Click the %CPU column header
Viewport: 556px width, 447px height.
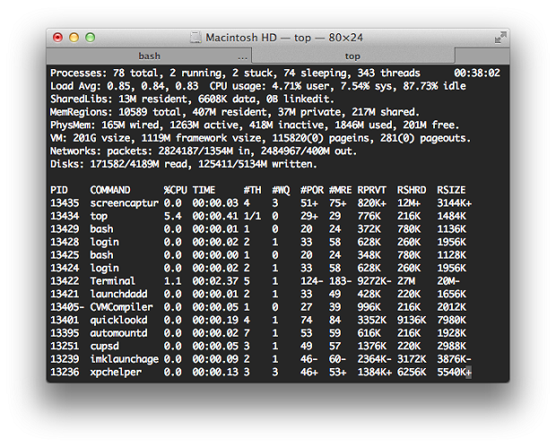(x=175, y=190)
